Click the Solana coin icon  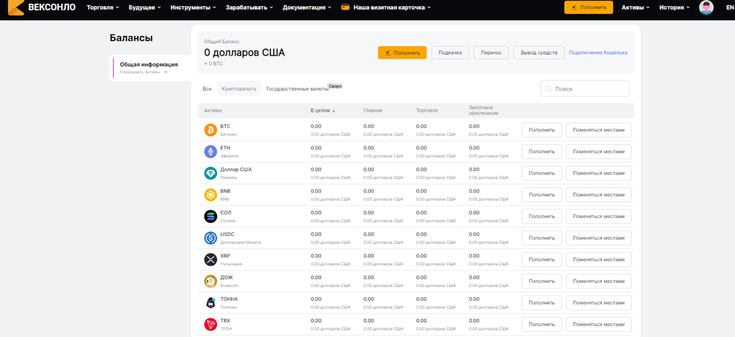click(210, 217)
